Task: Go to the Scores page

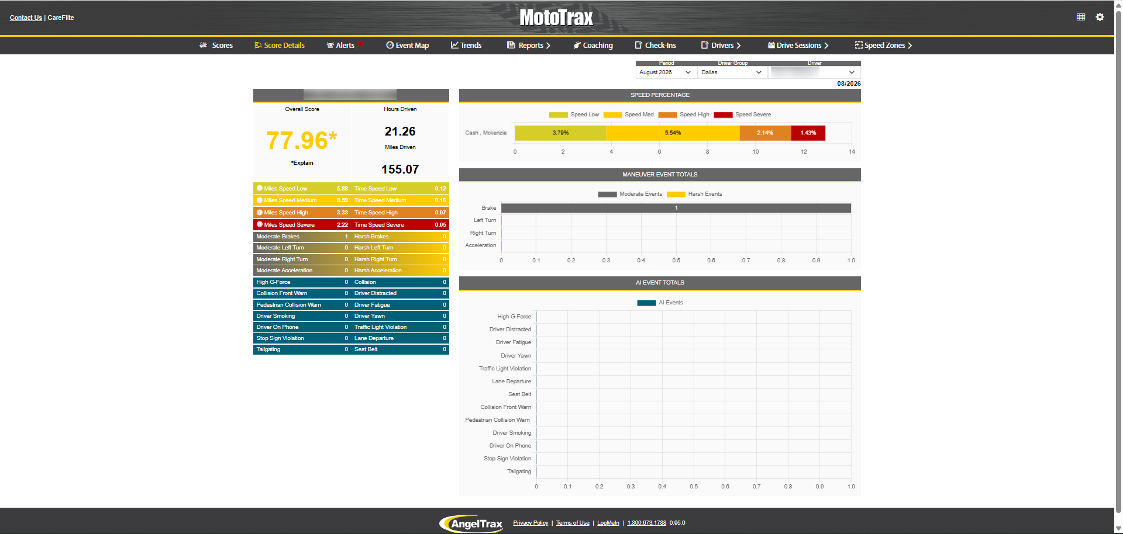Action: [x=222, y=45]
